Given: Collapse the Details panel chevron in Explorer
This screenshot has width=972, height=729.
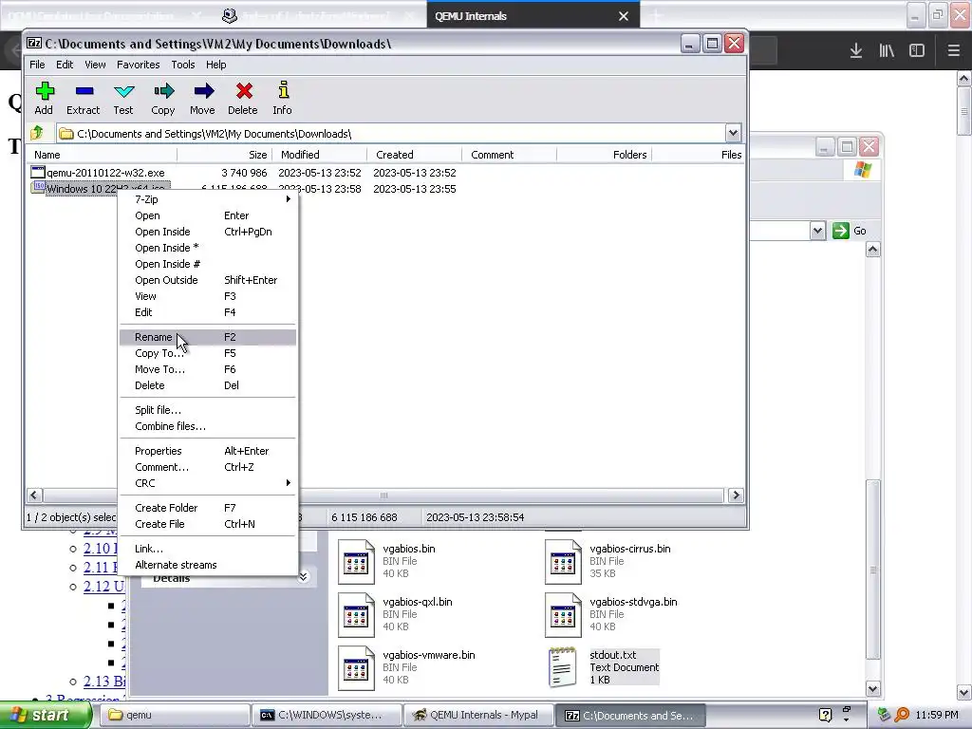Looking at the screenshot, I should 303,577.
